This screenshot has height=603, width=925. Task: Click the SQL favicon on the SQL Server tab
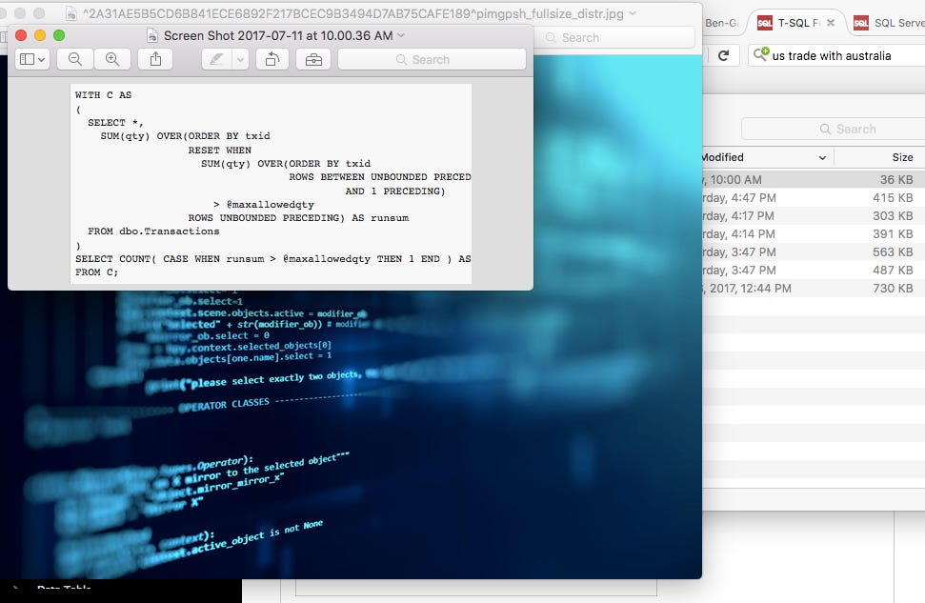(861, 24)
